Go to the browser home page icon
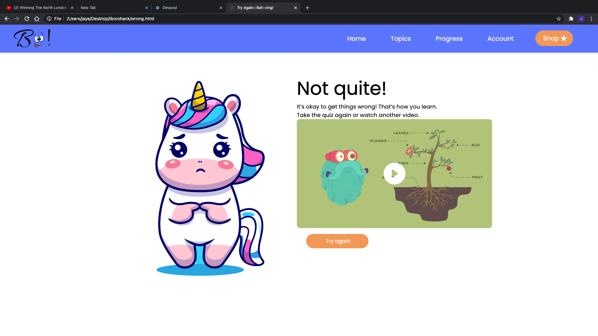598x336 pixels. pyautogui.click(x=37, y=19)
